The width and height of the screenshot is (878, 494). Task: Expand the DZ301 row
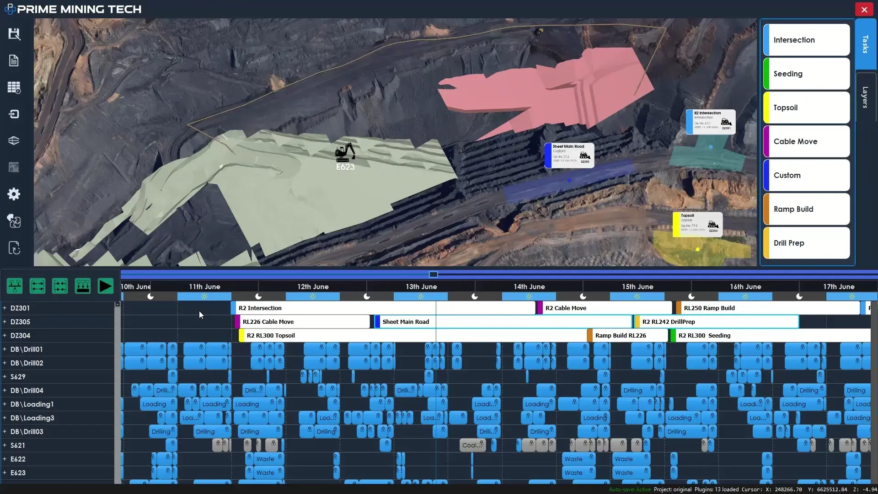5,308
